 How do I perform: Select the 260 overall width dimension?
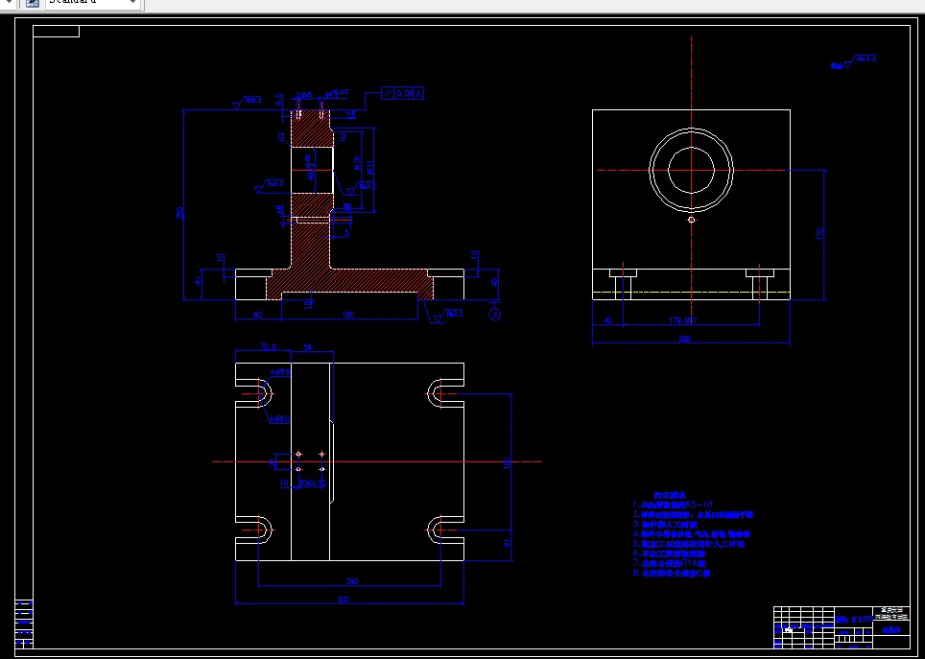tap(684, 338)
